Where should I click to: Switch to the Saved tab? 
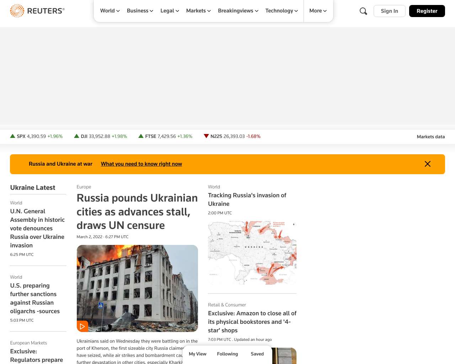[x=257, y=354]
